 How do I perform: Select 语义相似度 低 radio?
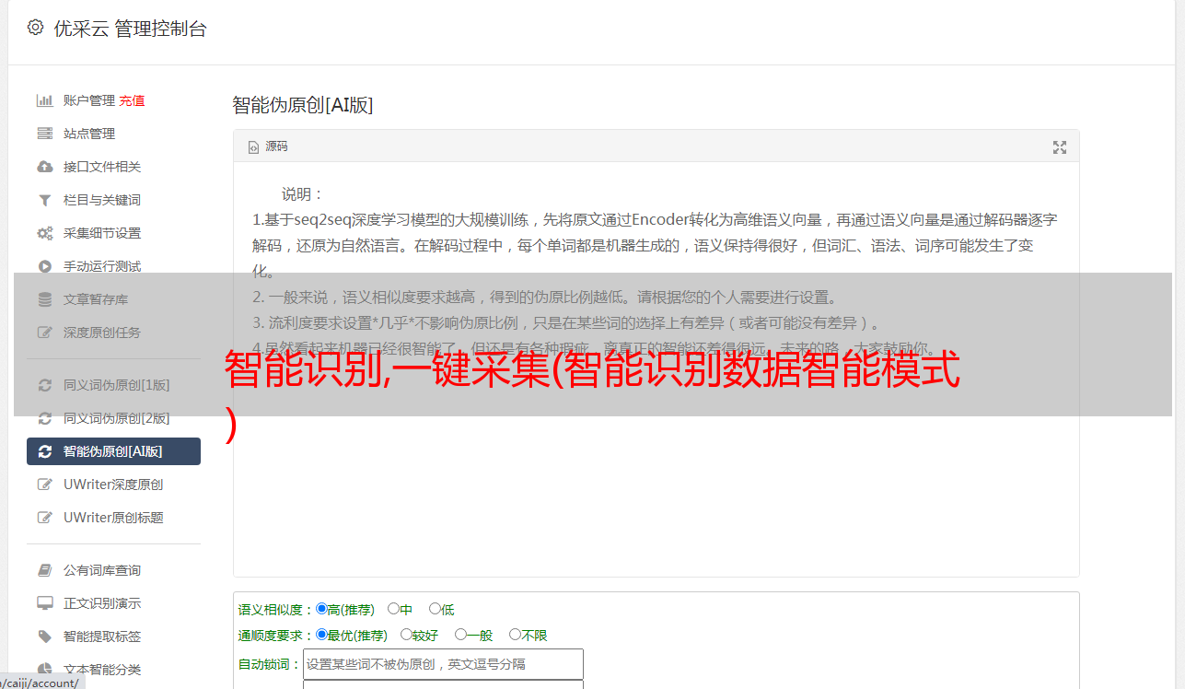(435, 609)
